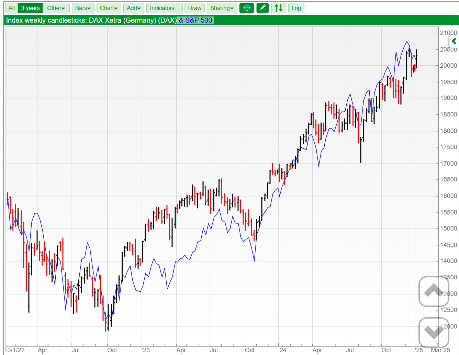Click the crosshair cursor tool icon

click(247, 8)
